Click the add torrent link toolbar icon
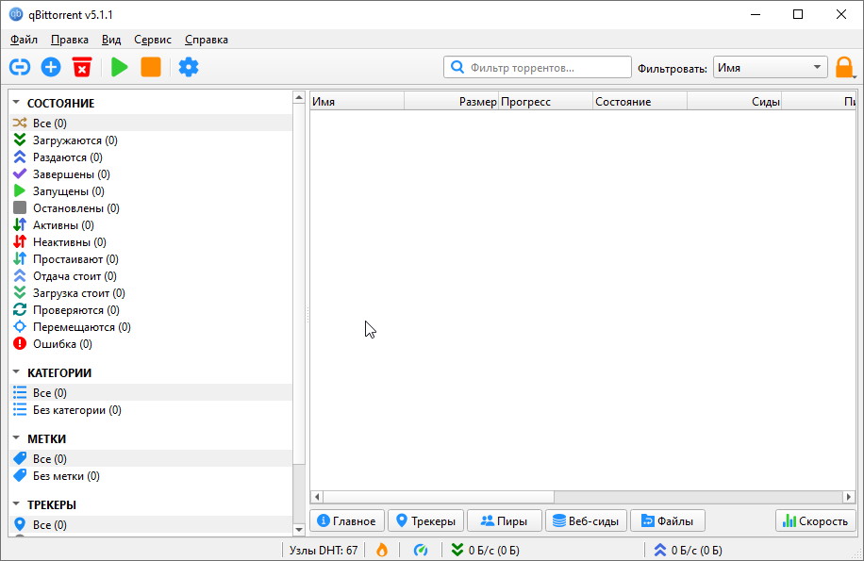 pyautogui.click(x=20, y=67)
